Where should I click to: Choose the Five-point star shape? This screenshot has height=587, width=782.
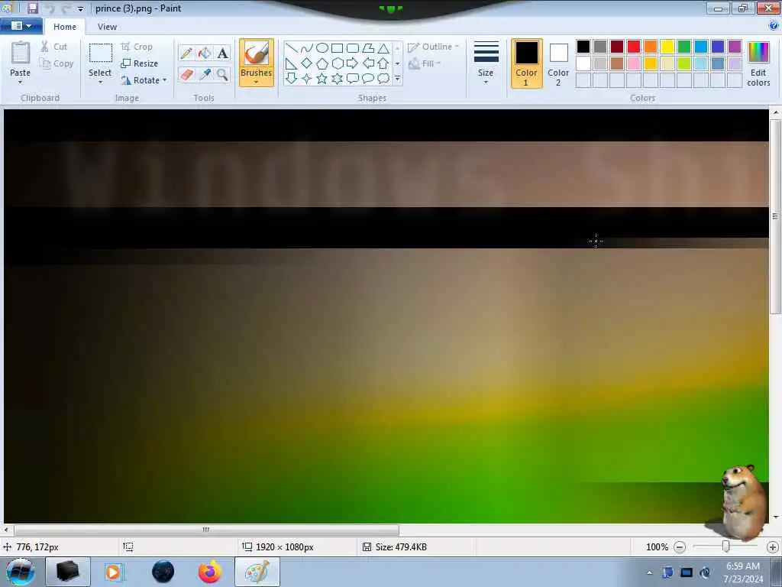[x=322, y=79]
